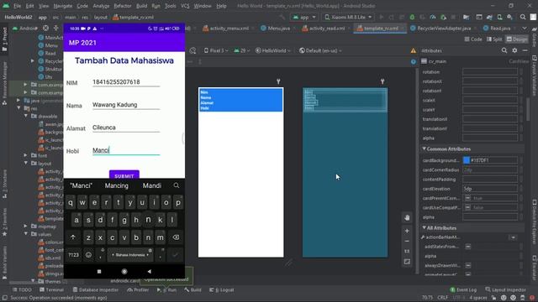The width and height of the screenshot is (538, 302).
Task: Search attributes using the Attributes magnifier icon
Action: [504, 50]
